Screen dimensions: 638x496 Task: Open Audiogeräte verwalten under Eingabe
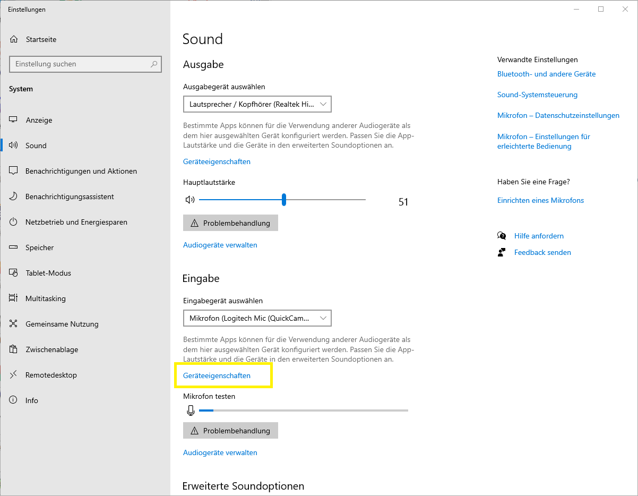[x=220, y=452]
